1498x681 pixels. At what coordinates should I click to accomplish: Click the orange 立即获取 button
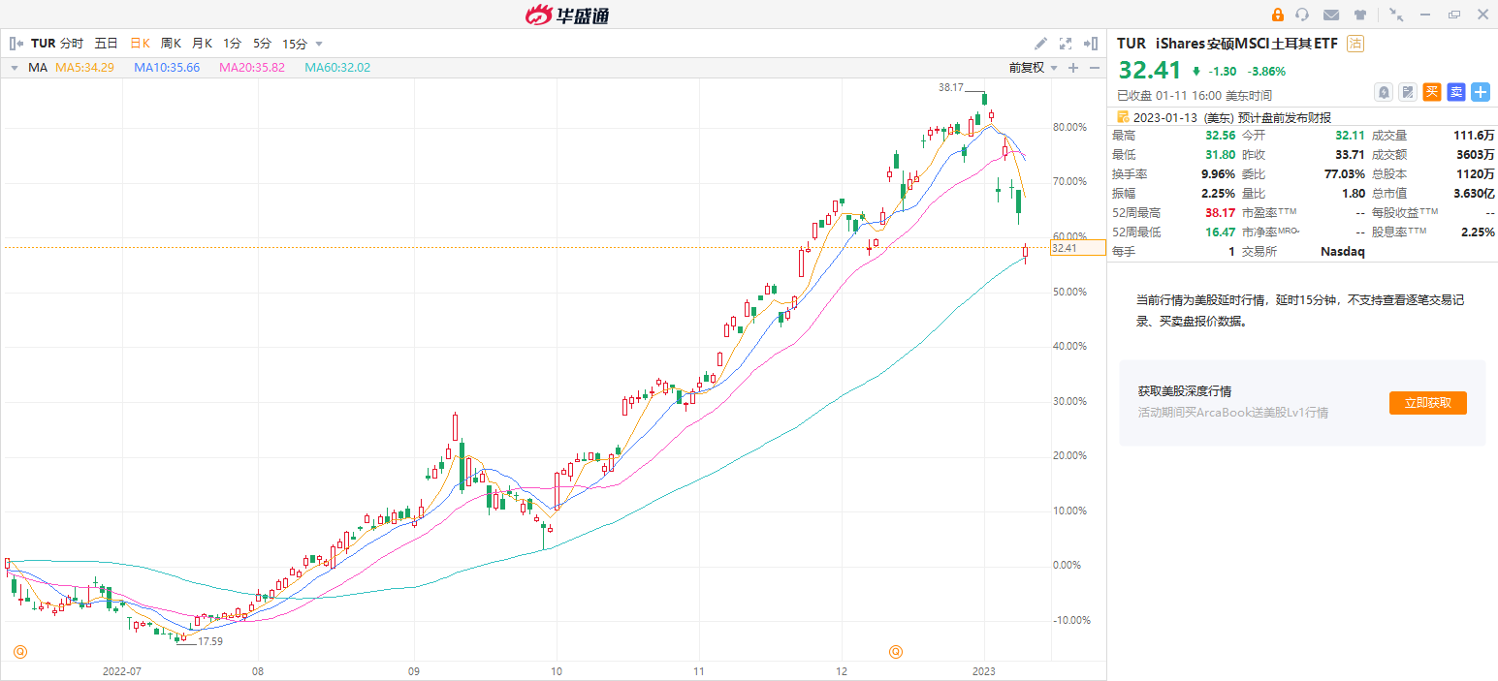tap(1427, 403)
